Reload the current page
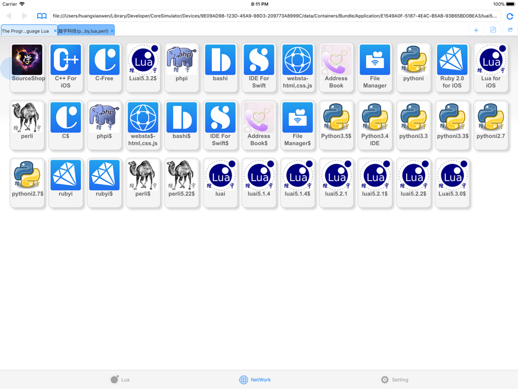The width and height of the screenshot is (518, 389). [x=510, y=16]
